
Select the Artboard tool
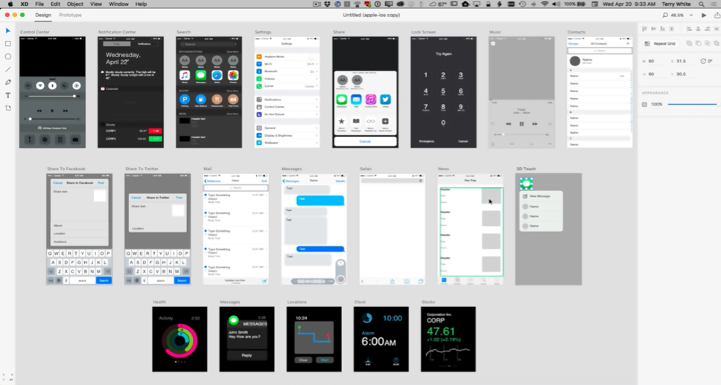8,109
